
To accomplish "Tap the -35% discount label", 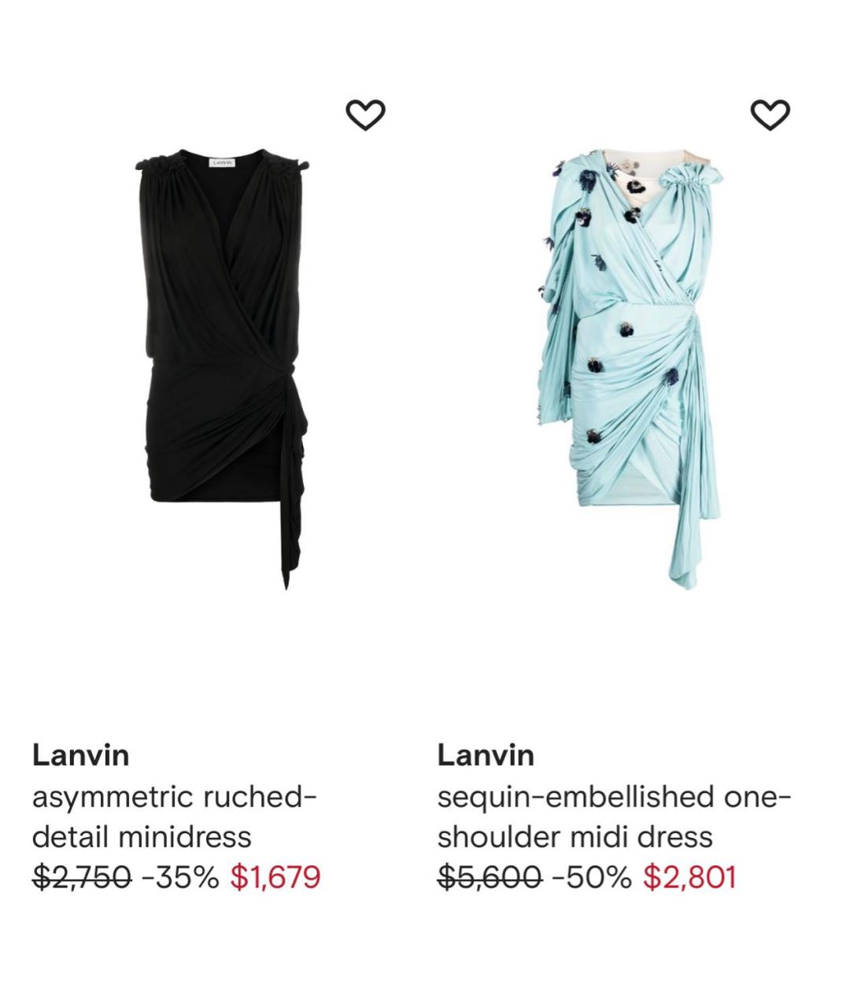I will click(x=181, y=876).
